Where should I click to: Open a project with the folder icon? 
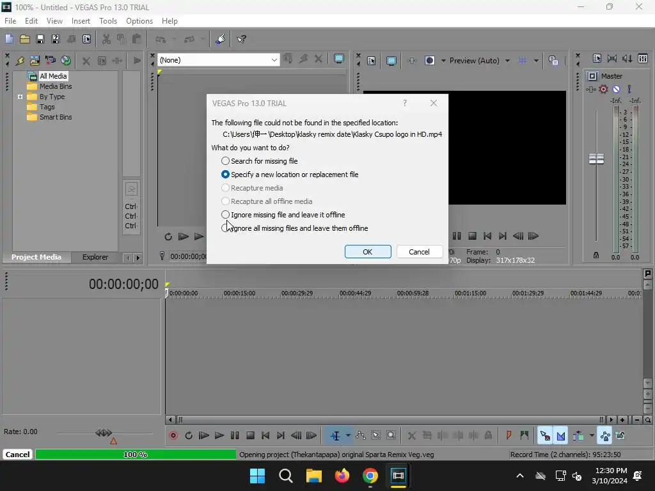25,39
